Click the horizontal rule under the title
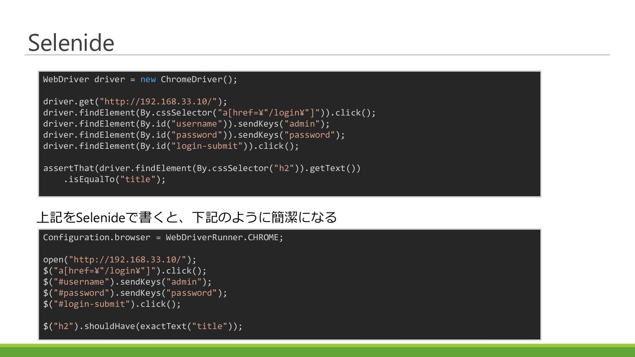Viewport: 635px width, 357px height. tap(317, 55)
